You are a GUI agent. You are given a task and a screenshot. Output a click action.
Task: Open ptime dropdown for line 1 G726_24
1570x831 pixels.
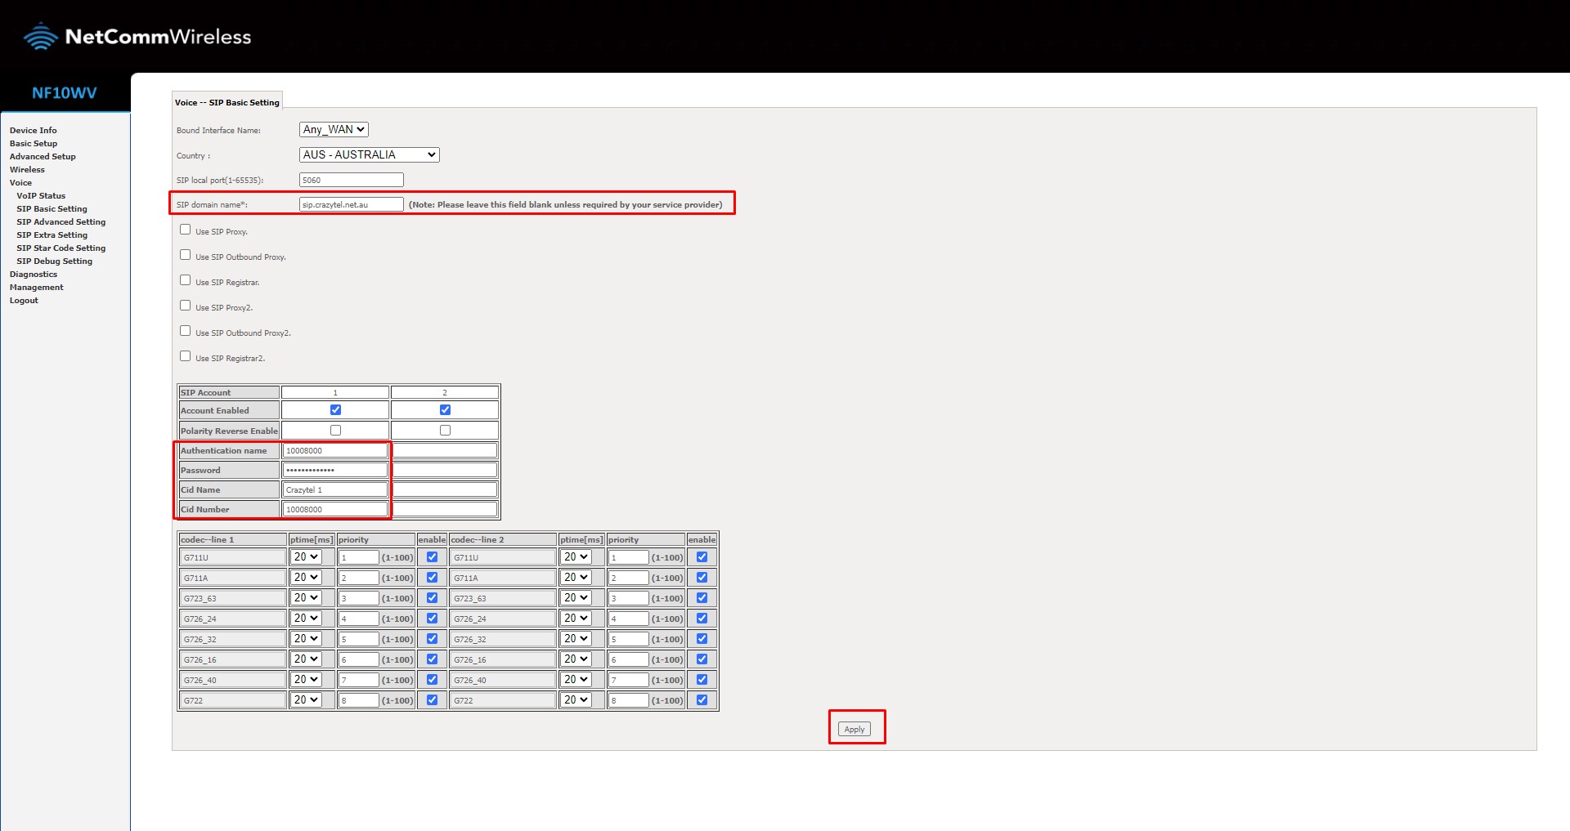point(306,619)
